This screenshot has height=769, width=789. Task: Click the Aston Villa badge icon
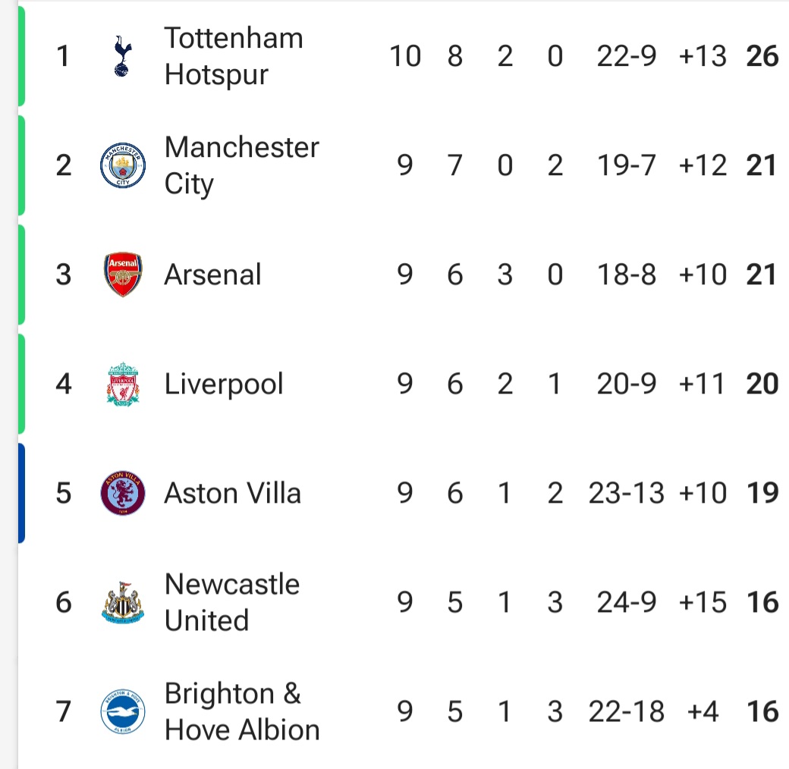(123, 493)
